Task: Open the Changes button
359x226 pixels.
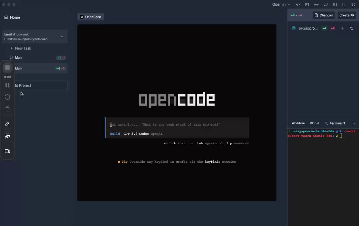Action: pos(324,15)
